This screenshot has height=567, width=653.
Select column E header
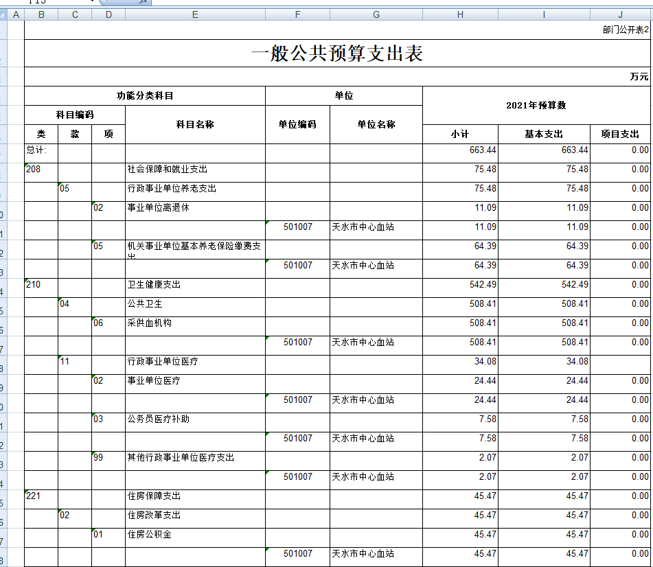click(195, 14)
